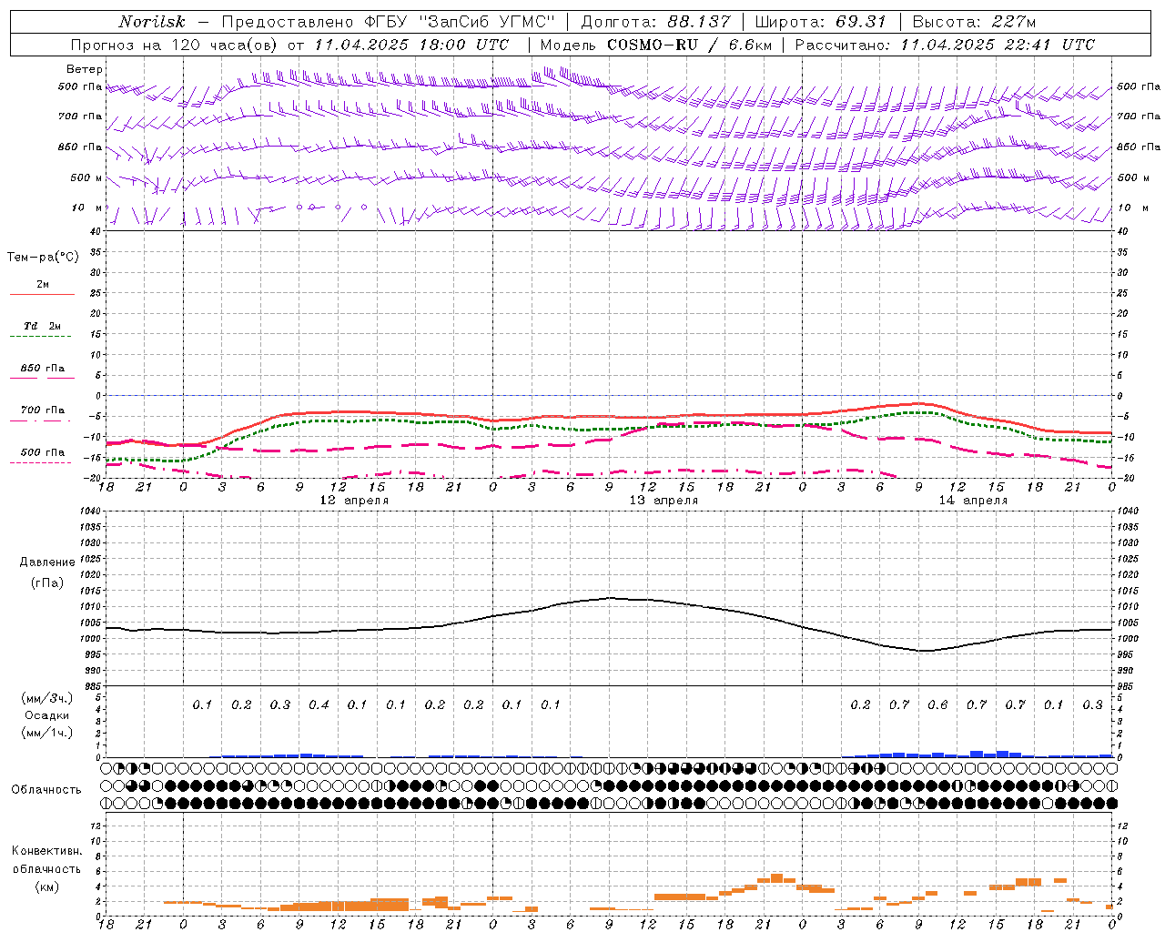The image size is (1165, 932).
Task: Select the Давление pressure label
Action: [47, 562]
